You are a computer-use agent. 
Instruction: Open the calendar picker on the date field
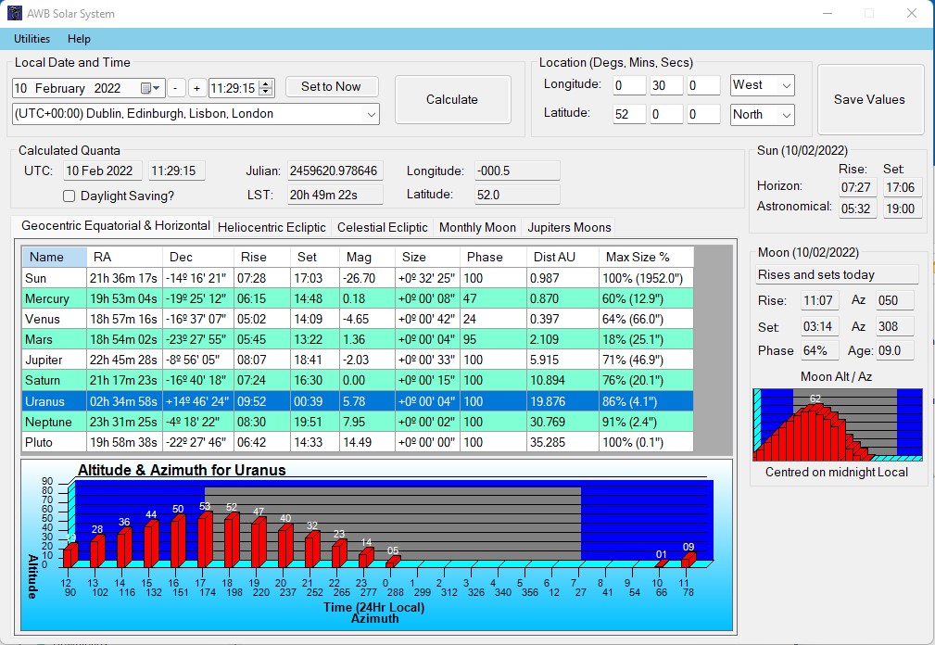point(150,88)
